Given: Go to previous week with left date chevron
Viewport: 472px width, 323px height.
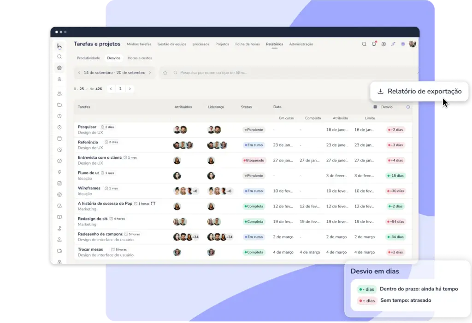Looking at the screenshot, I should (x=79, y=73).
